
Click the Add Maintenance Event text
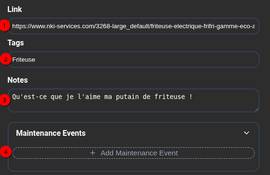click(139, 153)
